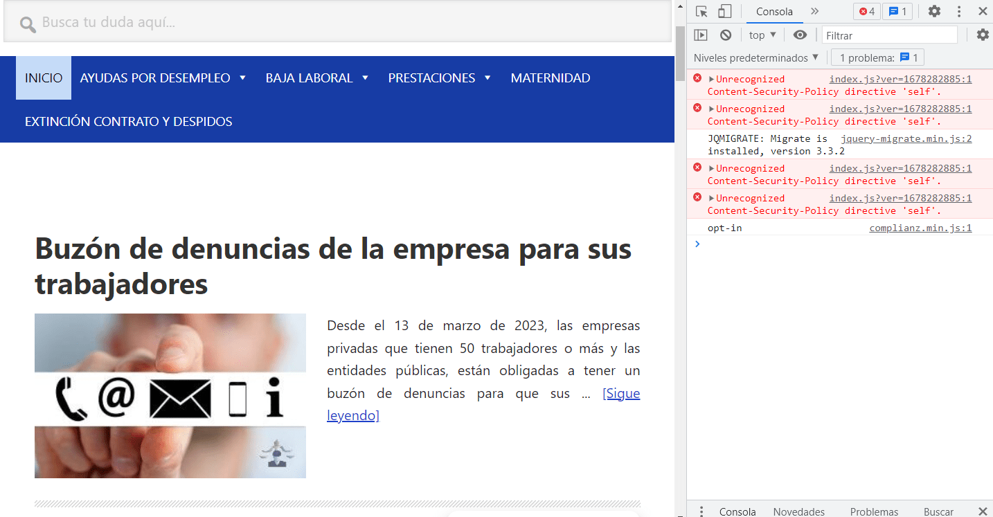The height and width of the screenshot is (517, 993).
Task: Go to MATERNIDAD page
Action: click(551, 78)
